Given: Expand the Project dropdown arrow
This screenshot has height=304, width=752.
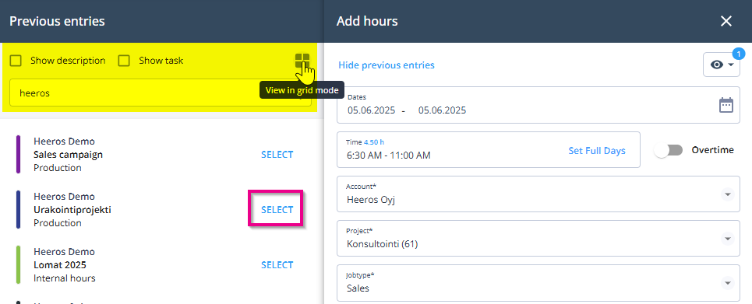Looking at the screenshot, I should tap(728, 239).
